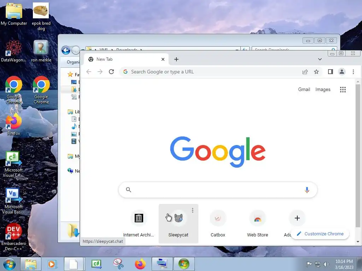Open Google apps grid
Viewport: 362px width, 271px height.
pyautogui.click(x=343, y=89)
